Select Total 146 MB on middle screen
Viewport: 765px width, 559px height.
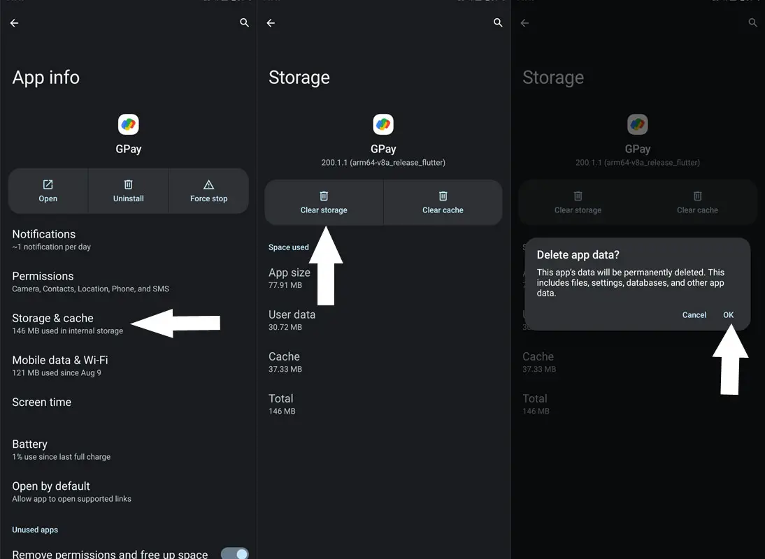(x=383, y=404)
